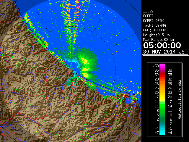Click the 05:00:00 timestamp
The width and height of the screenshot is (189, 142).
(x=162, y=45)
